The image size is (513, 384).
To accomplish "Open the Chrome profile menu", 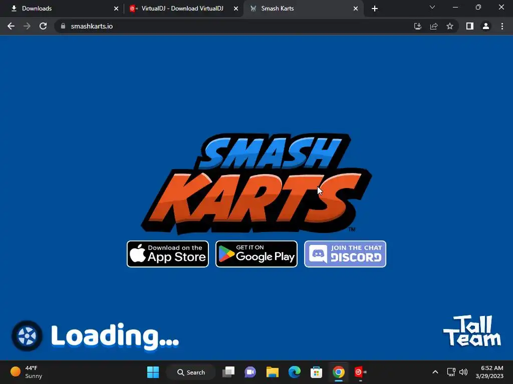I will pos(486,26).
